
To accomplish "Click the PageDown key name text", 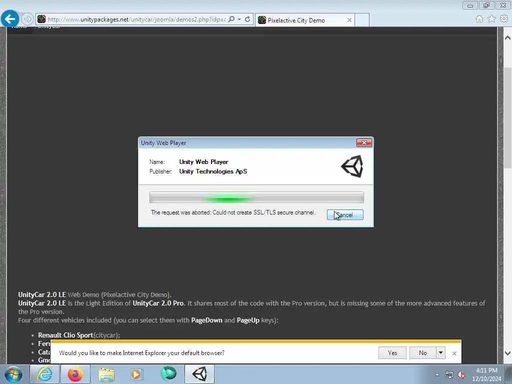I will [206, 320].
